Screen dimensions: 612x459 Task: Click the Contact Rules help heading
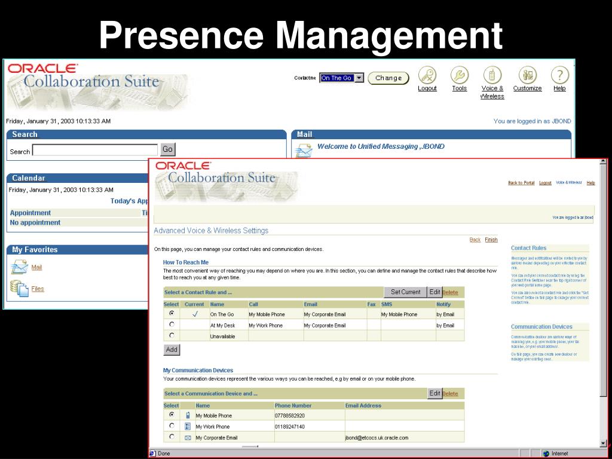(528, 248)
